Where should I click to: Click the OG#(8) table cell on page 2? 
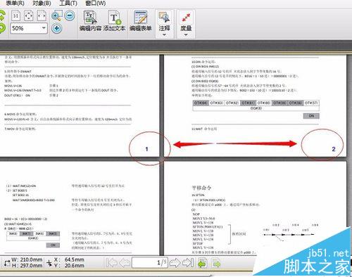coord(256,108)
